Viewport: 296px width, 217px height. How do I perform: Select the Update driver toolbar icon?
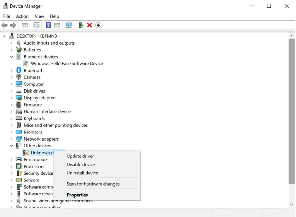(x=81, y=25)
